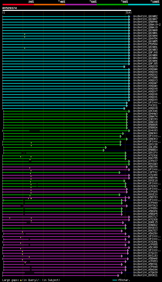Viewport: 162px width, 282px height.
Task: Click the cyan alignment bar for UniRef100_Q6XWB6
Action: pyautogui.click(x=66, y=55)
